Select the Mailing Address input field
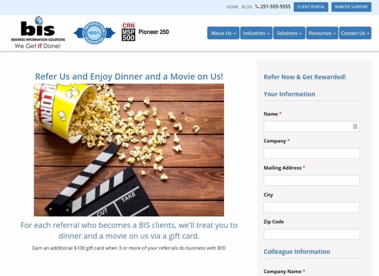 [311, 180]
